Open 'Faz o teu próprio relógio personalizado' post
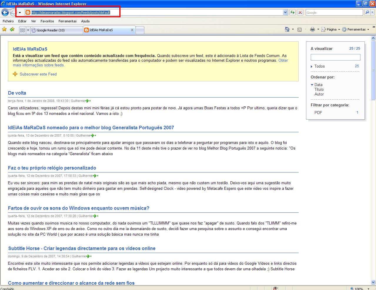Screen dimensions: 376x290 [x=52, y=168]
